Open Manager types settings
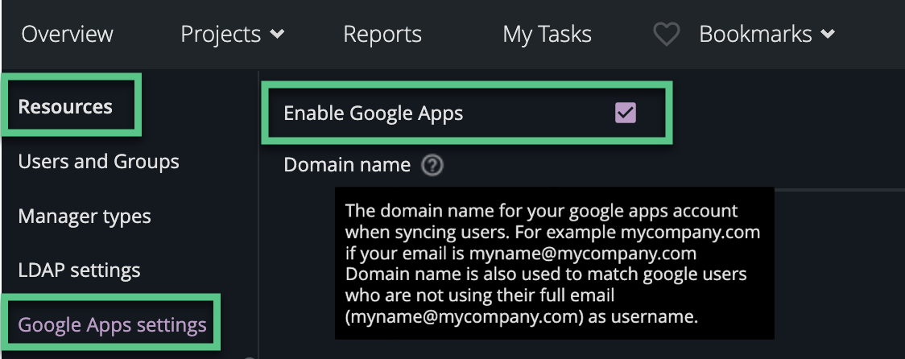Image resolution: width=905 pixels, height=359 pixels. click(x=85, y=216)
